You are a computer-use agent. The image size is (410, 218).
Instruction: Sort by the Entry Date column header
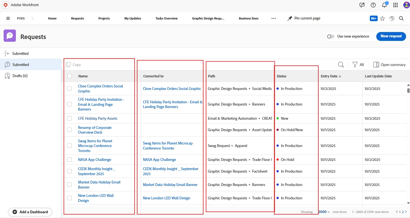coord(331,76)
